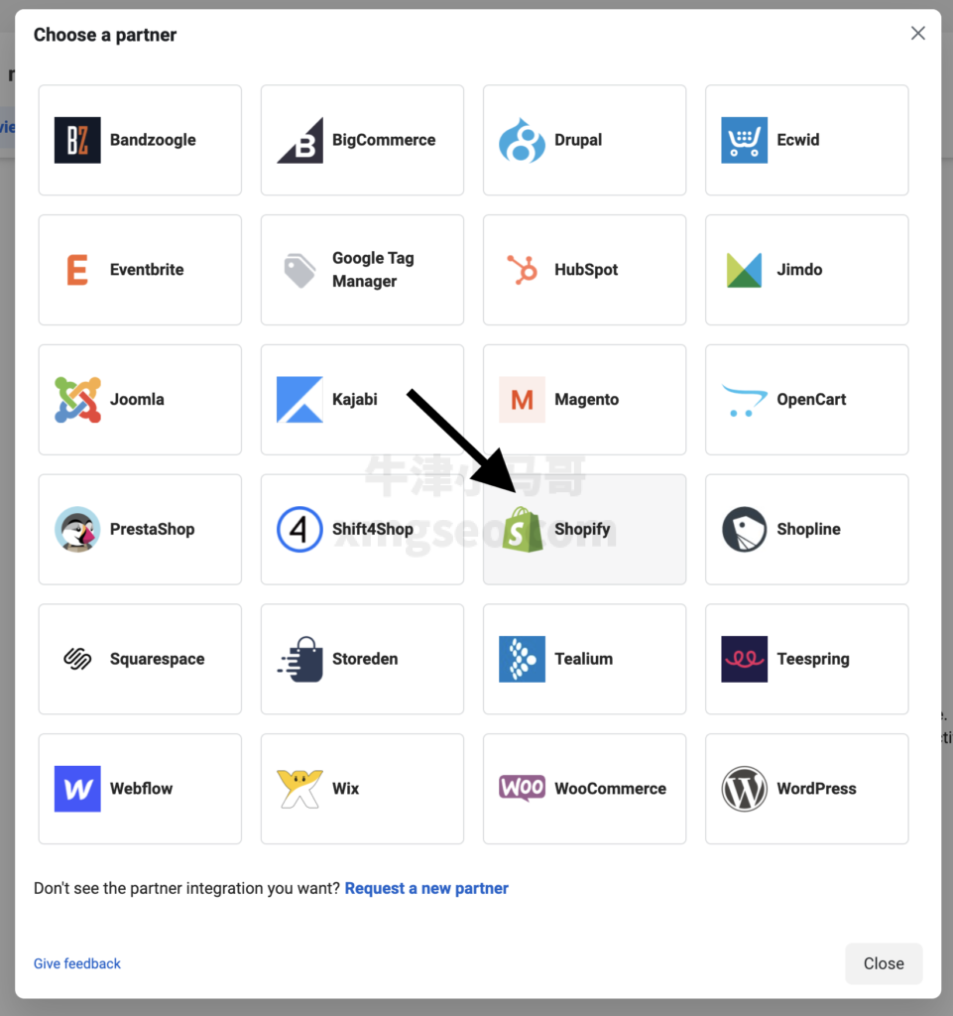Pick the Ecwid shopping cart icon
This screenshot has width=953, height=1016.
(x=745, y=140)
